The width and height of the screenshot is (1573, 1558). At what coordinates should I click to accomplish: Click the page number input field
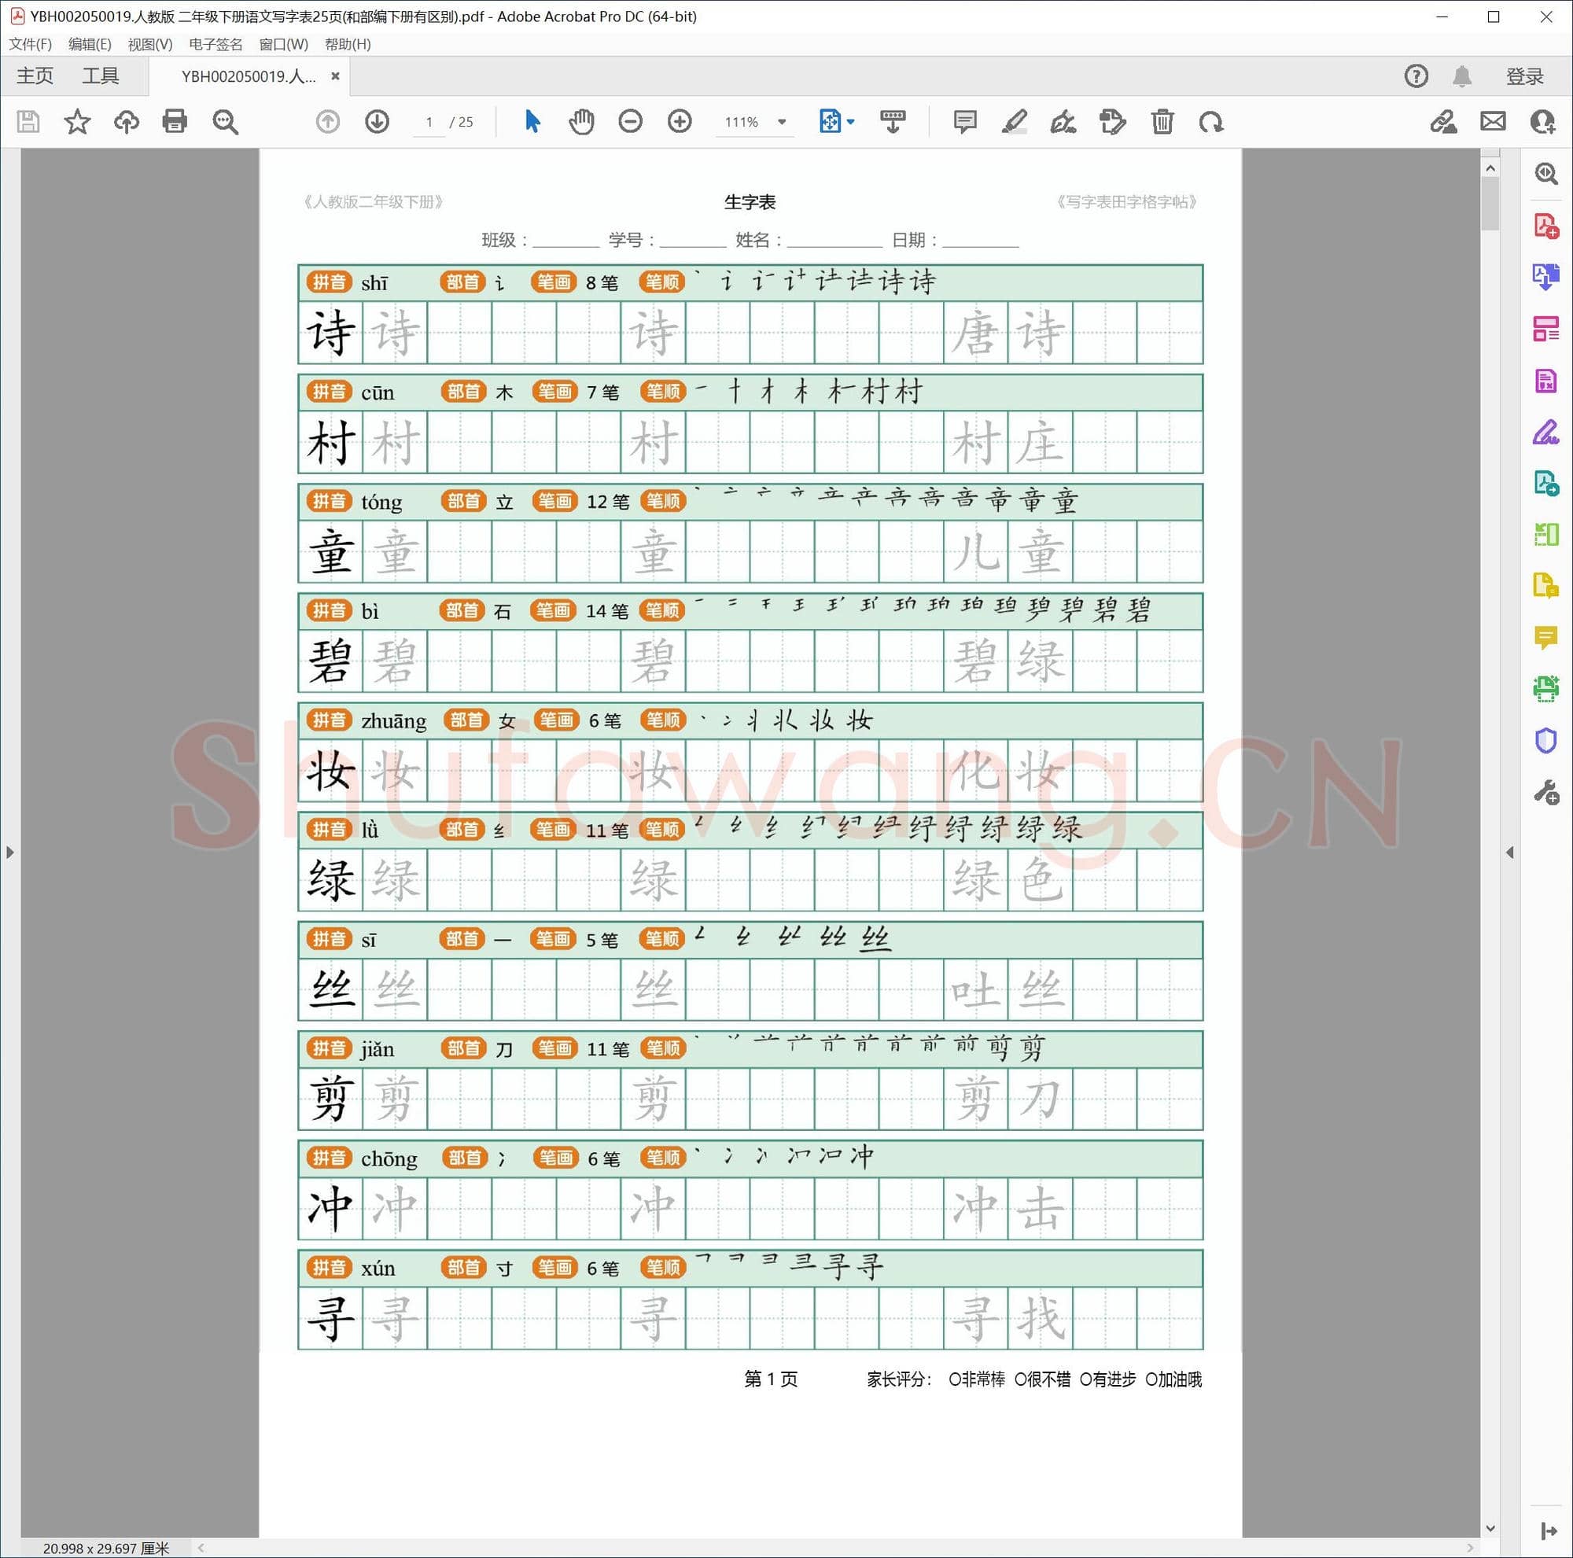click(x=429, y=122)
